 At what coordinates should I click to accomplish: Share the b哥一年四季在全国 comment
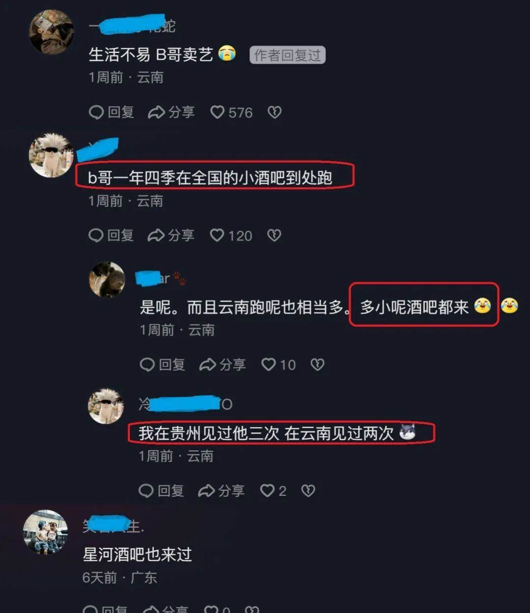click(171, 236)
